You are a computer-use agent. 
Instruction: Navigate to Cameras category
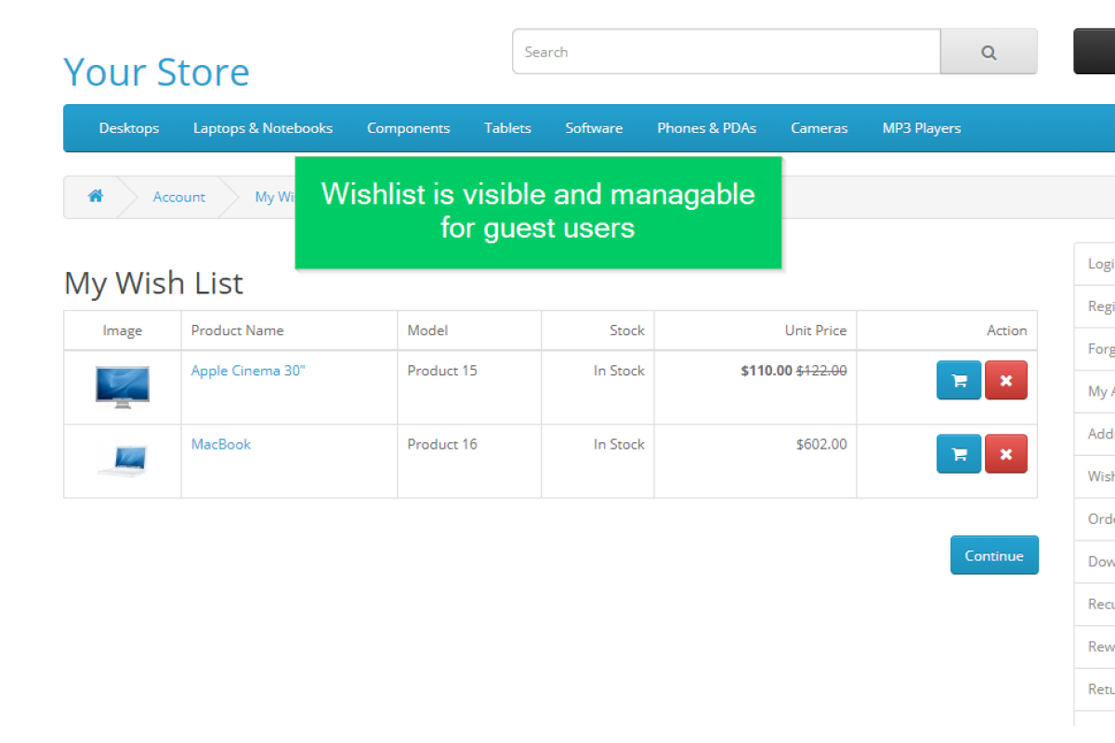[819, 128]
